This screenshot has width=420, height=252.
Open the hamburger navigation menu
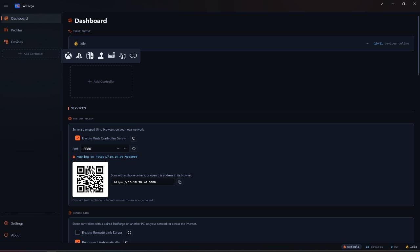[x=6, y=6]
